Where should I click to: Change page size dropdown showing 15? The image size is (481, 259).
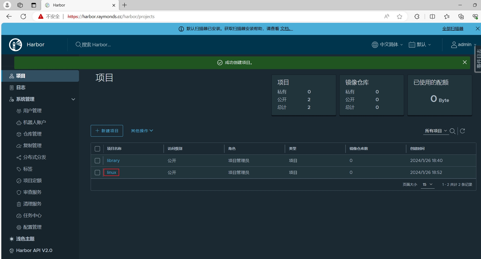pyautogui.click(x=428, y=184)
